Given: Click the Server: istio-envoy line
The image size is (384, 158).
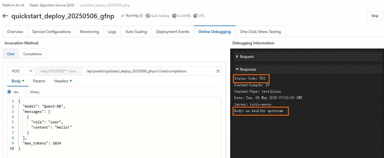Looking at the screenshot, I should click(x=253, y=105).
